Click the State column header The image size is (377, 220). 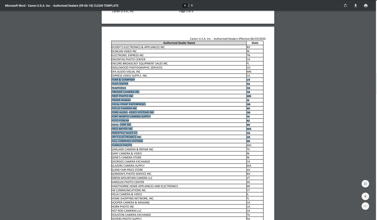click(x=255, y=43)
